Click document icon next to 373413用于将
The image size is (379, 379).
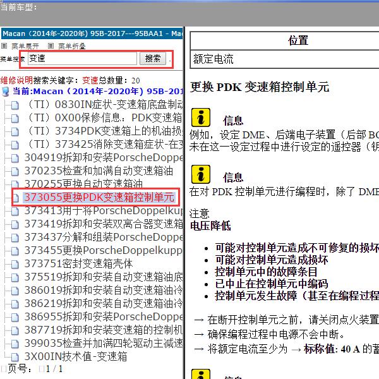pyautogui.click(x=15, y=212)
